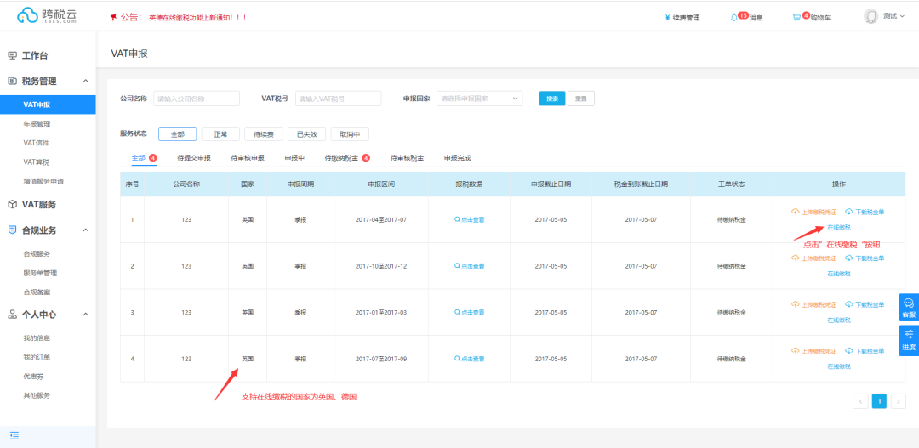This screenshot has height=448, width=919.
Task: Focus the VAT税号 input field
Action: [x=338, y=99]
